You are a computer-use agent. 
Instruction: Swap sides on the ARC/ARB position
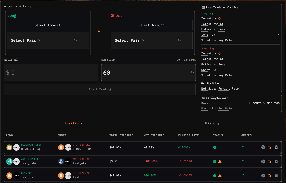[270, 161]
